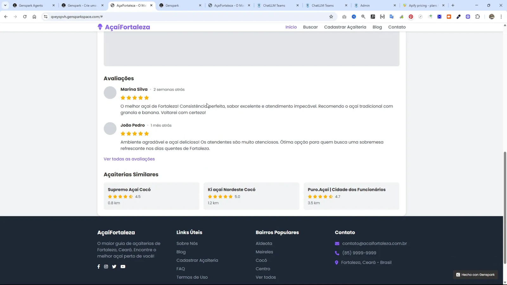Screen dimensions: 507x285
Task: Open the tab search dropdown arrow
Action: (x=5, y=5)
